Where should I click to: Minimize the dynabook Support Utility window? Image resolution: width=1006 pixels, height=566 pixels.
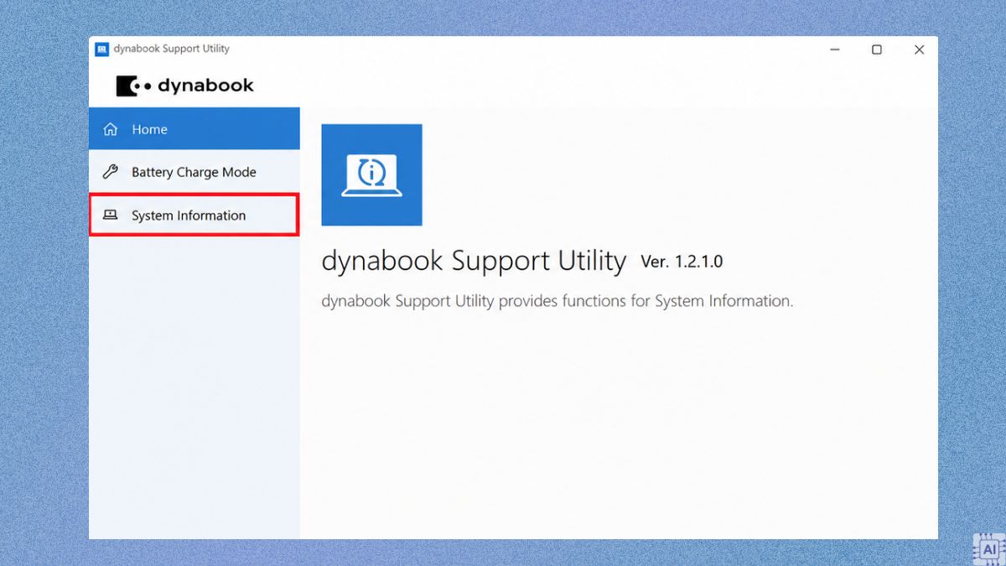(835, 49)
